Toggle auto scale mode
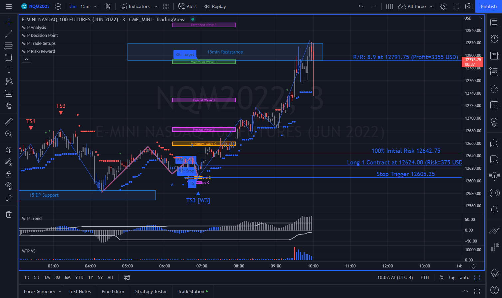Viewport: 502px width, 298px height. point(465,277)
